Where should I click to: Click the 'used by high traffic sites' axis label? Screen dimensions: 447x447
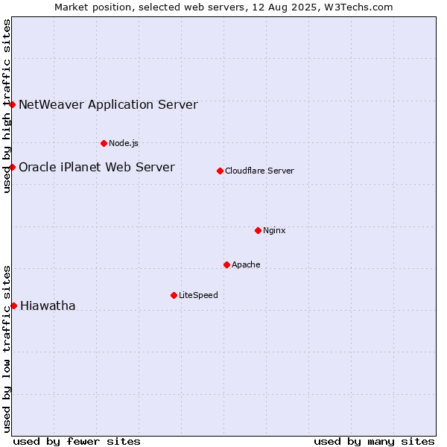[7, 107]
